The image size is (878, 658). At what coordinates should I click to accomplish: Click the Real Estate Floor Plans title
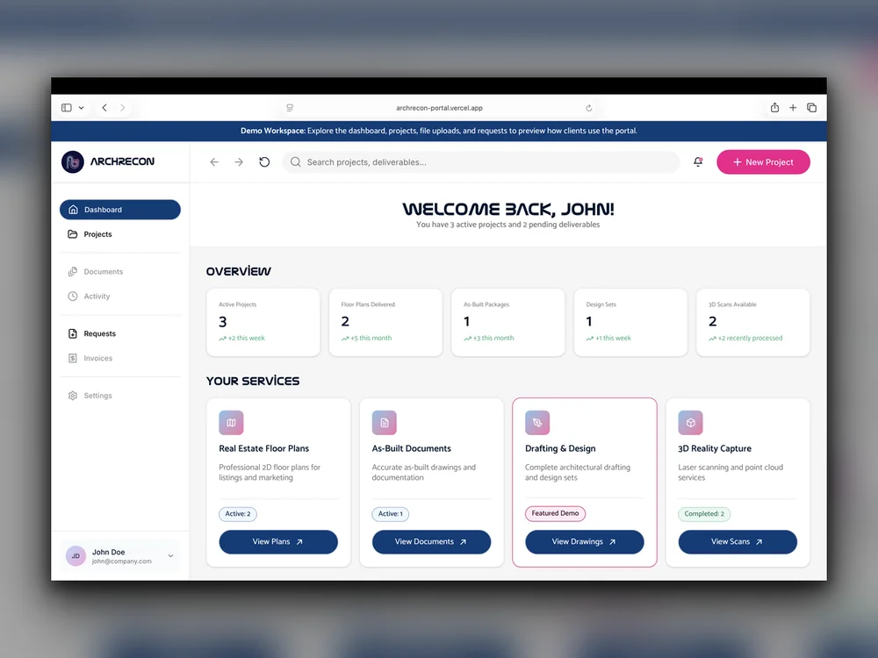point(263,448)
